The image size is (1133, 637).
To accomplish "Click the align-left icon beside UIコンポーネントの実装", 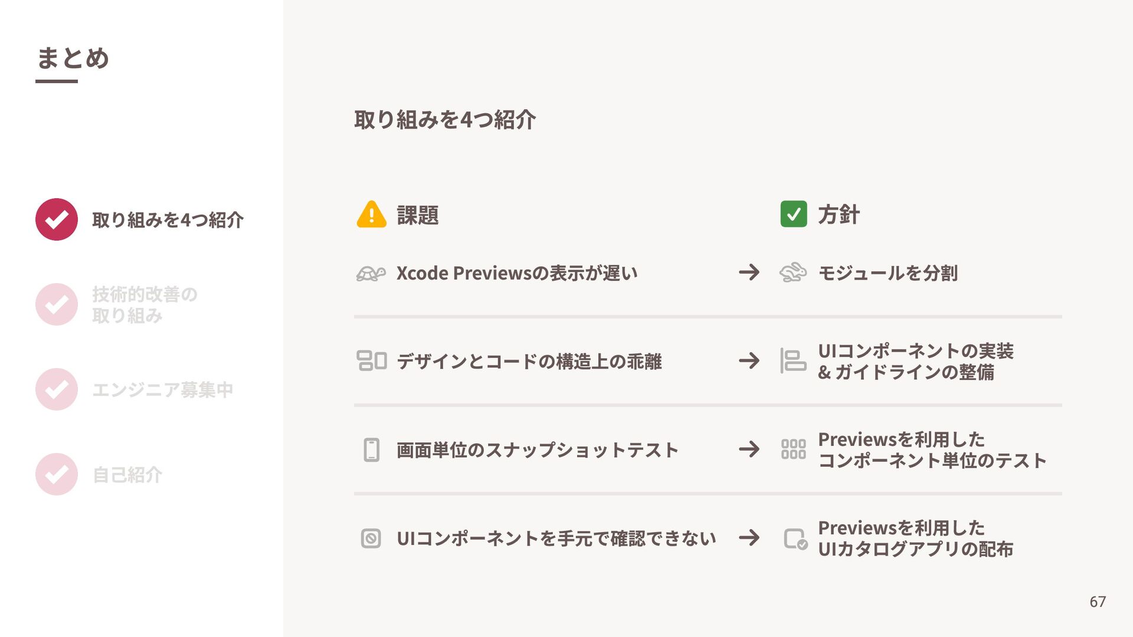I will [793, 360].
